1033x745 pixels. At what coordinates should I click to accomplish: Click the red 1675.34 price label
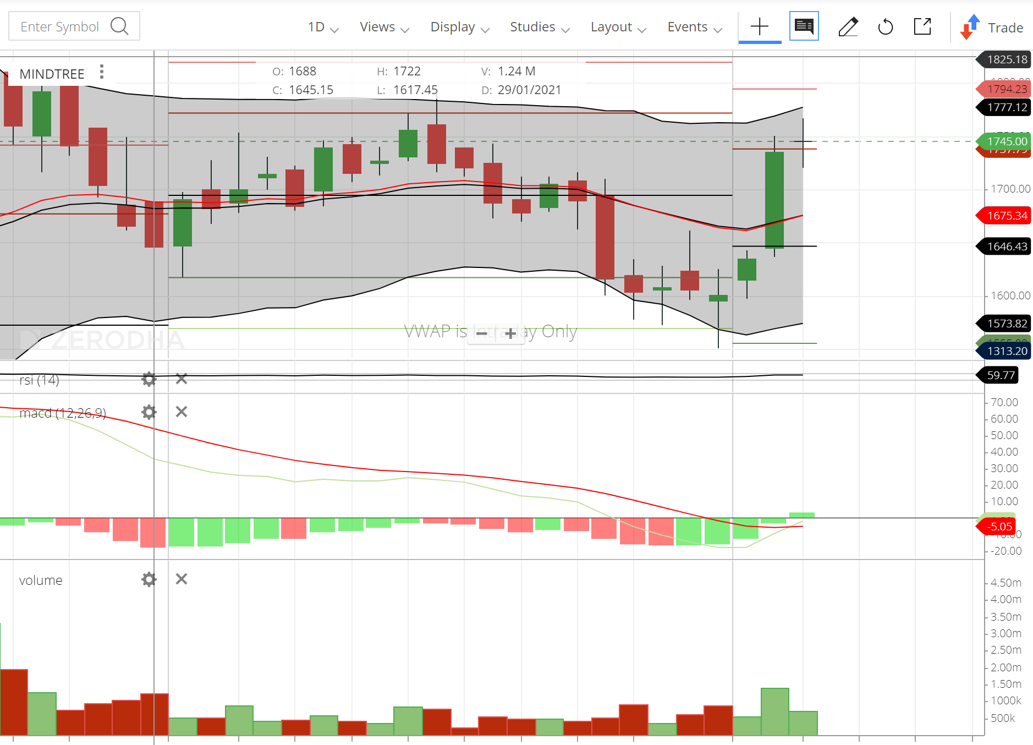tap(1003, 216)
